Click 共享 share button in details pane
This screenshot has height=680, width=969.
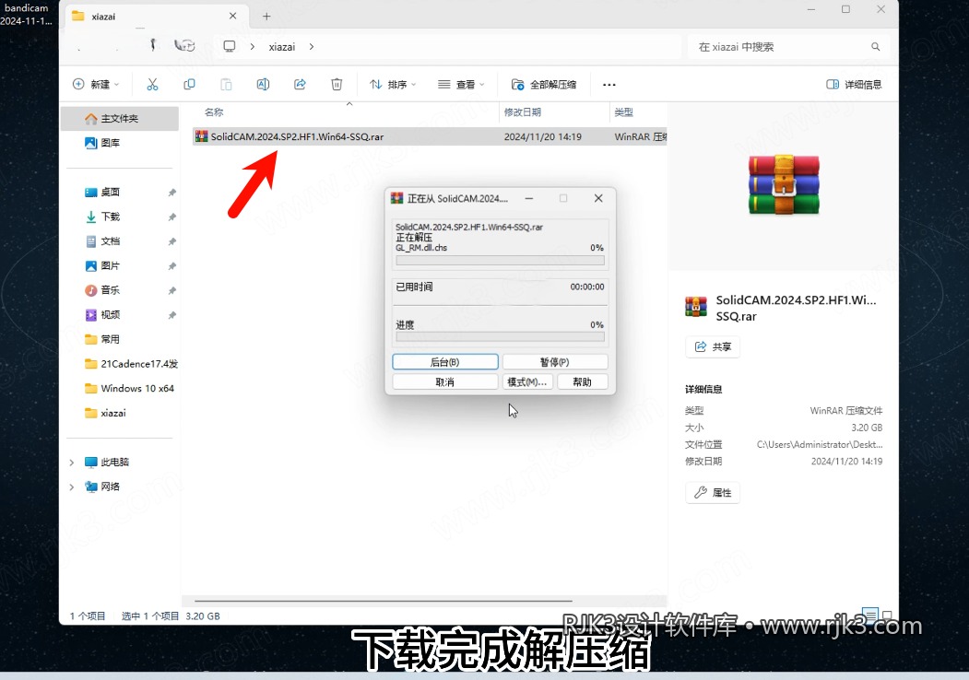click(713, 346)
